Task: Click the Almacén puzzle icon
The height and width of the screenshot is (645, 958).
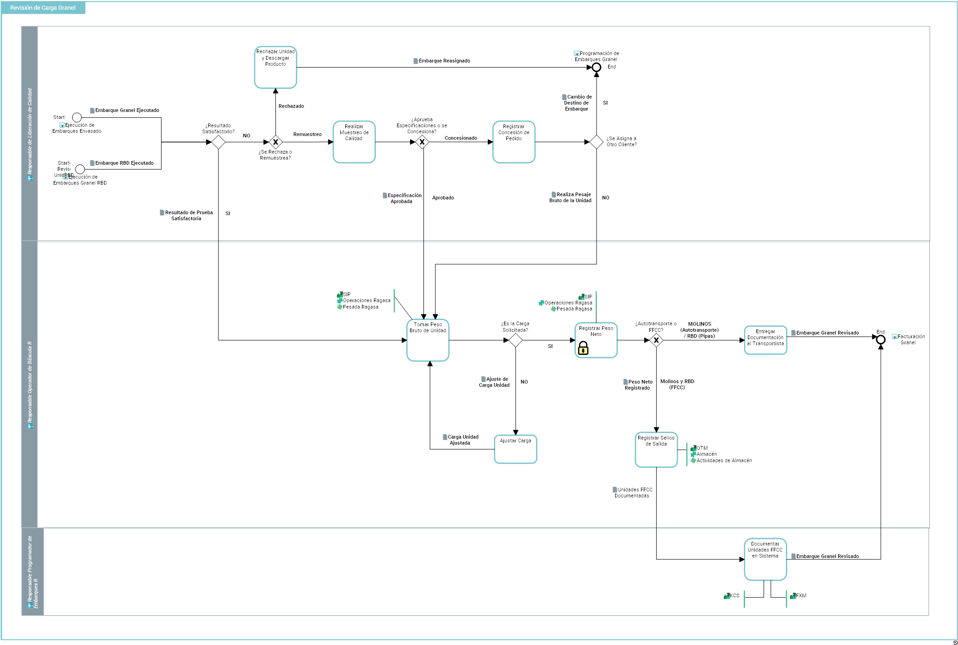Action: point(693,454)
